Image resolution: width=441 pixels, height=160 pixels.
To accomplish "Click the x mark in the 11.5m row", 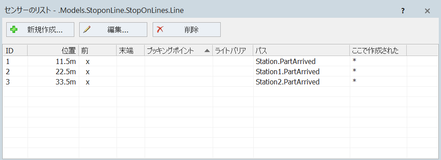I will (x=88, y=62).
